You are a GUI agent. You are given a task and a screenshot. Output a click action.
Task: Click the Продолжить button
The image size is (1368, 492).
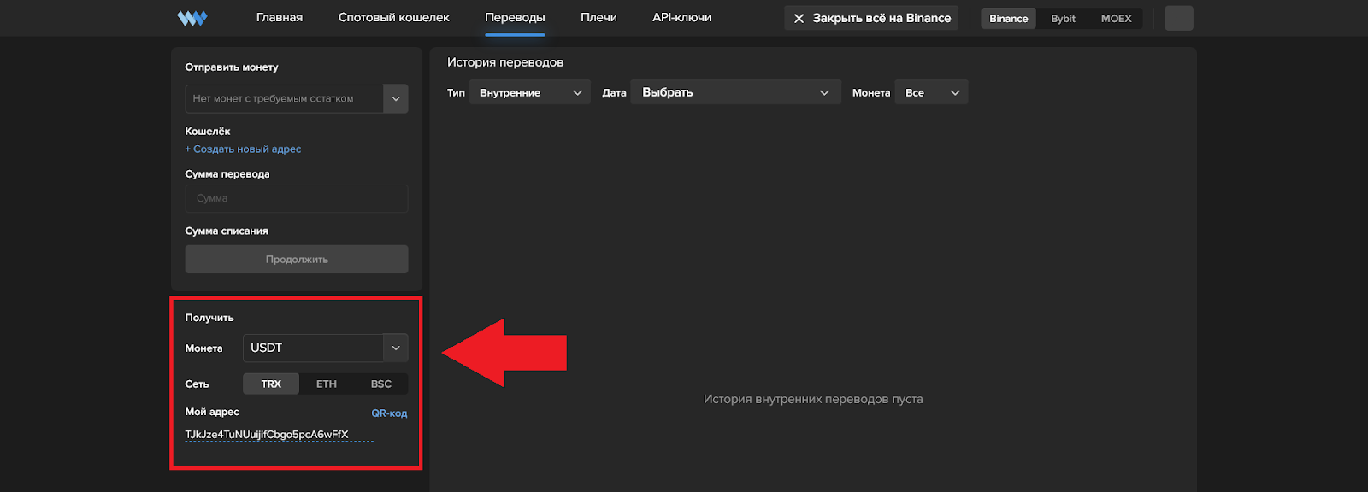(x=296, y=260)
